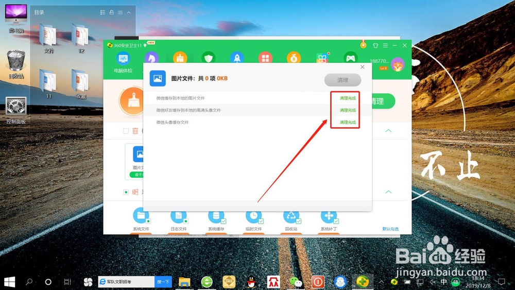The image size is (515, 290).
Task: Click the 系统补丁 icon
Action: pyautogui.click(x=329, y=216)
